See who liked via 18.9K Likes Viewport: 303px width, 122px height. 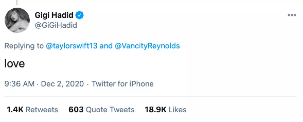coord(166,109)
